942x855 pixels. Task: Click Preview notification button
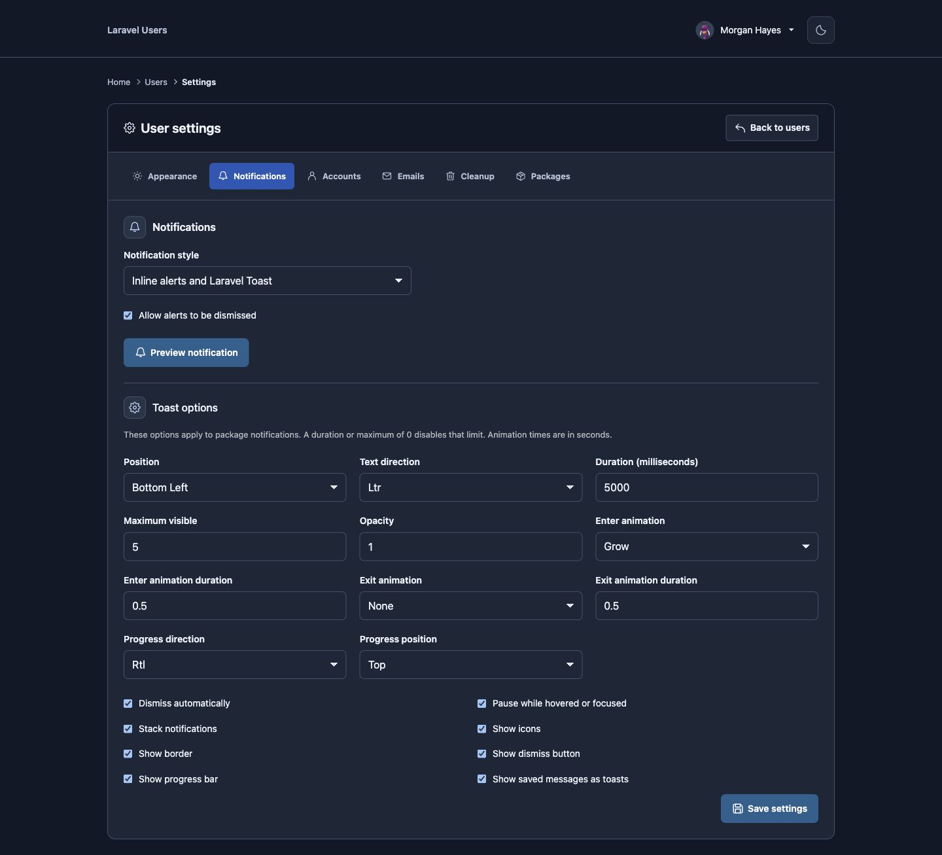(x=186, y=353)
